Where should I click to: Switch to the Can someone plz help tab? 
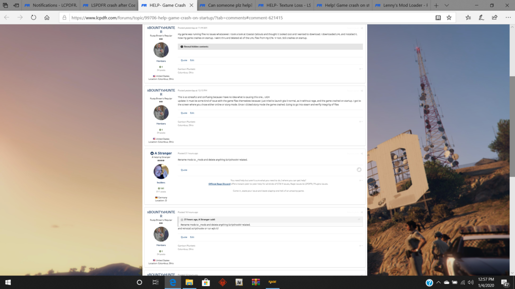pyautogui.click(x=226, y=5)
